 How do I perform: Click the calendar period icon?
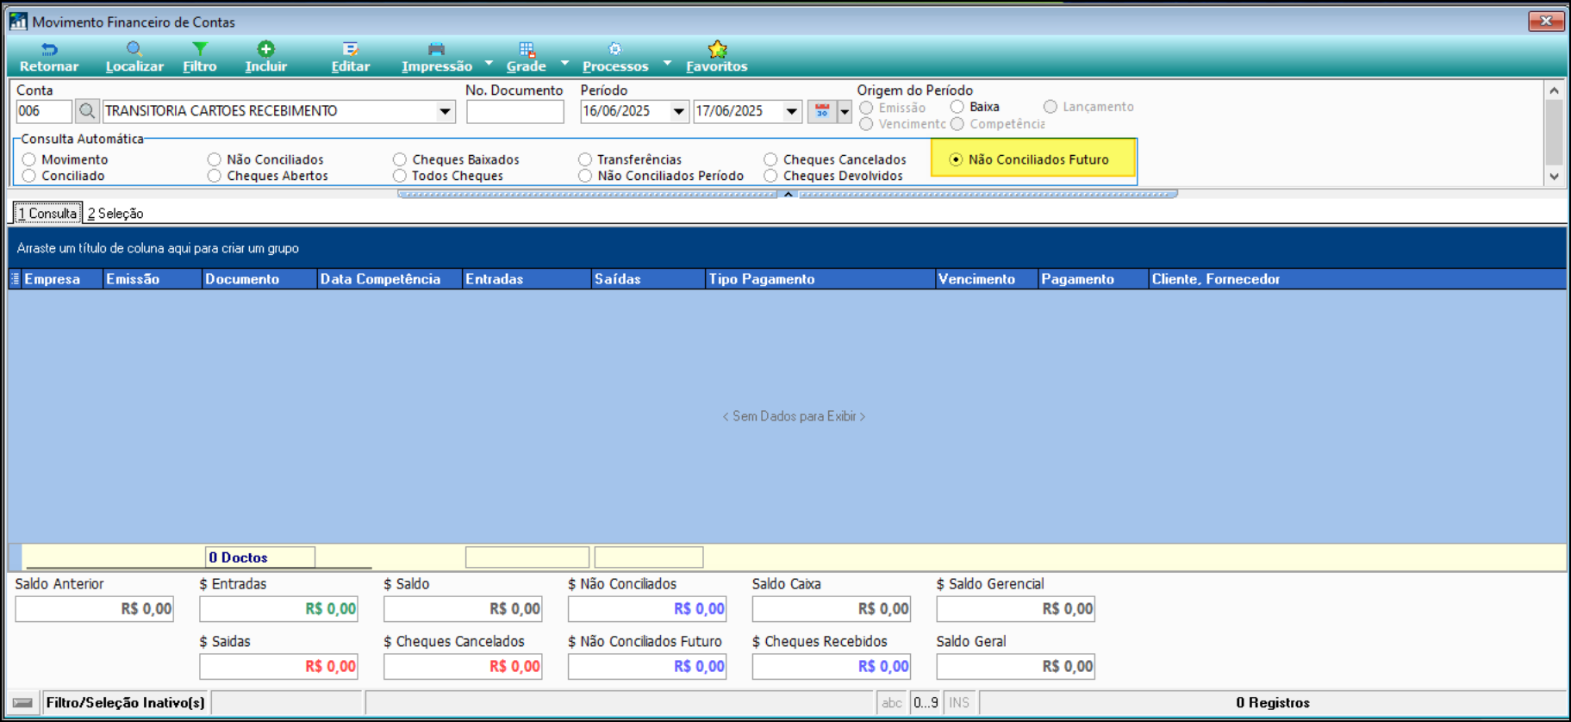click(x=822, y=111)
